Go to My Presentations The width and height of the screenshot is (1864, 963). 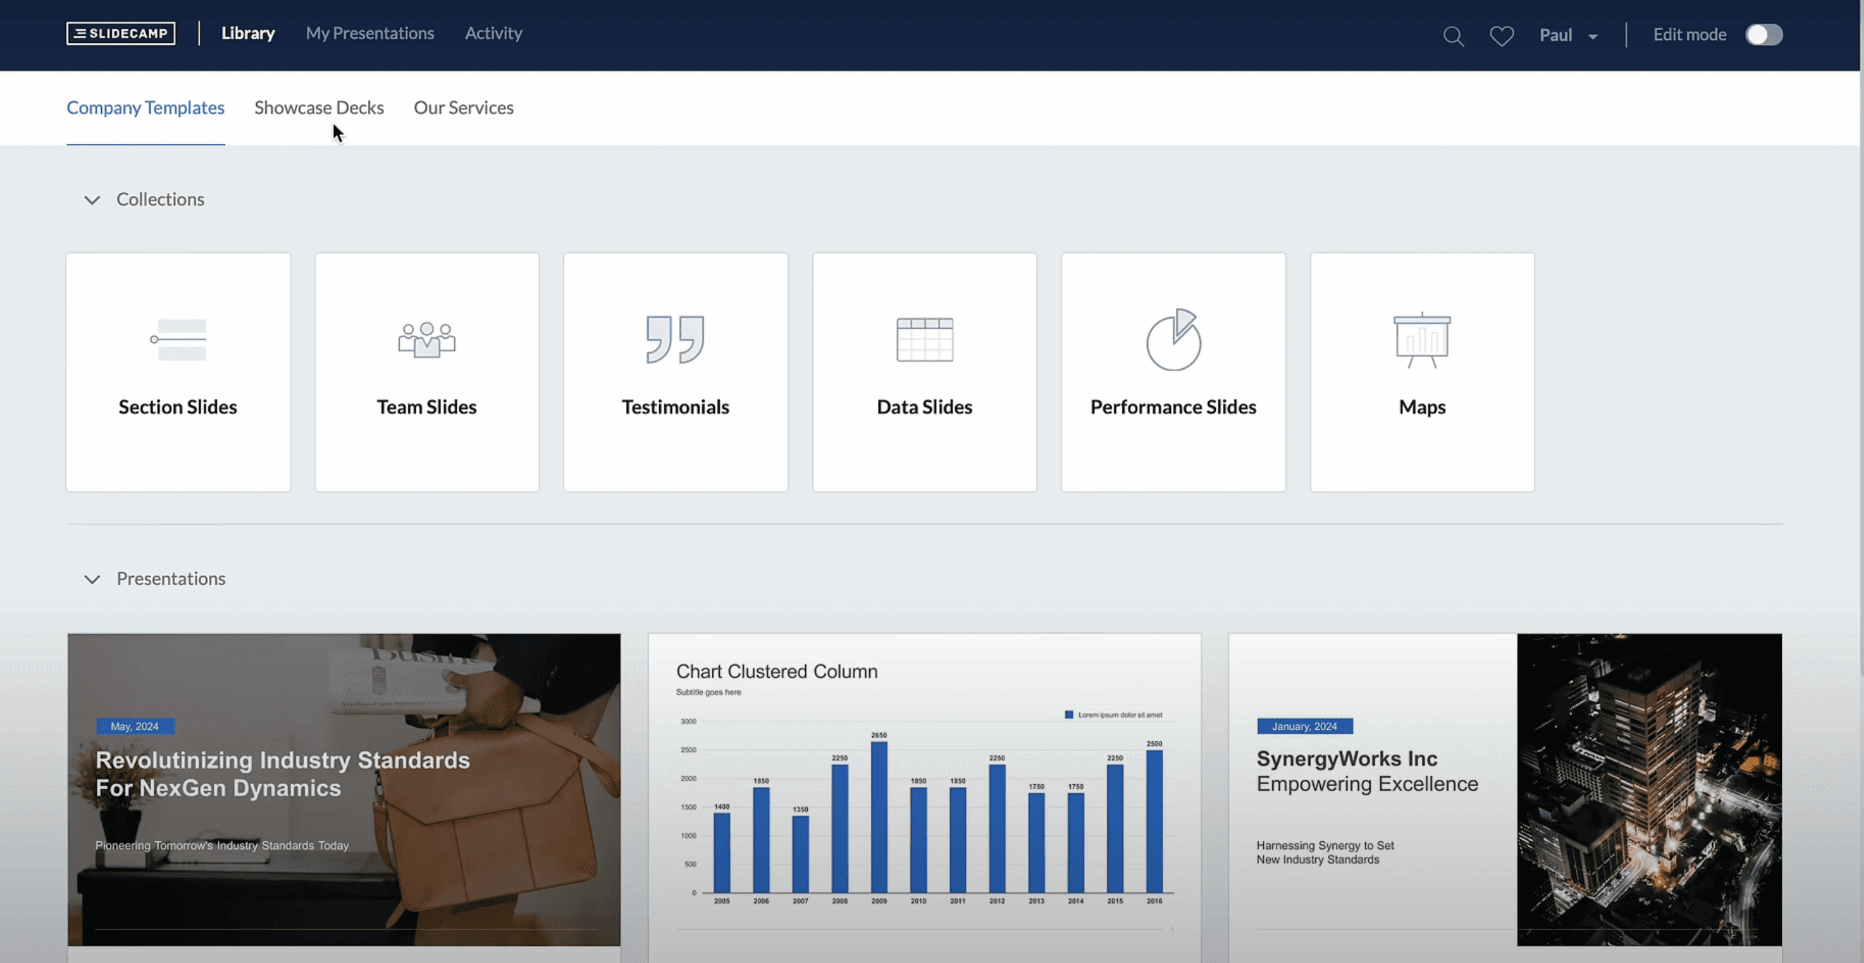point(369,33)
